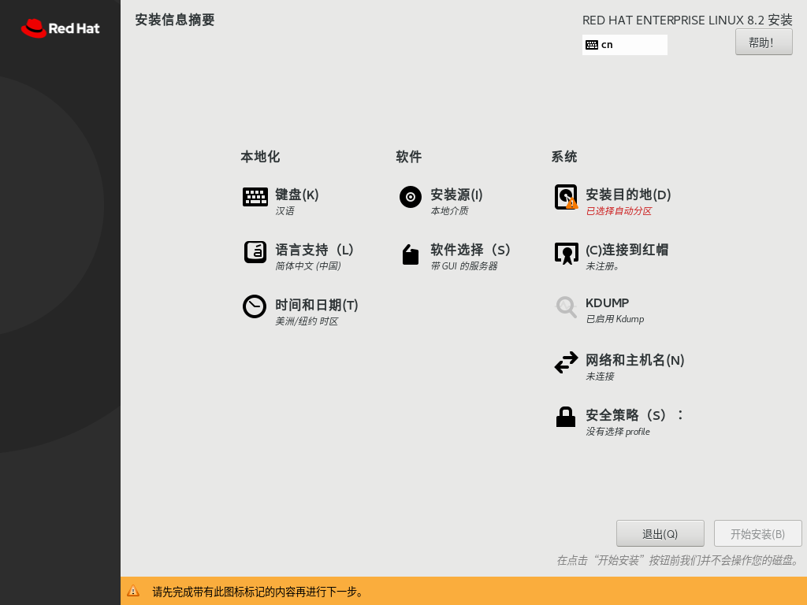Viewport: 807px width, 605px height.
Task: Click status text 美洲/纽约 时区
Action: pos(307,321)
